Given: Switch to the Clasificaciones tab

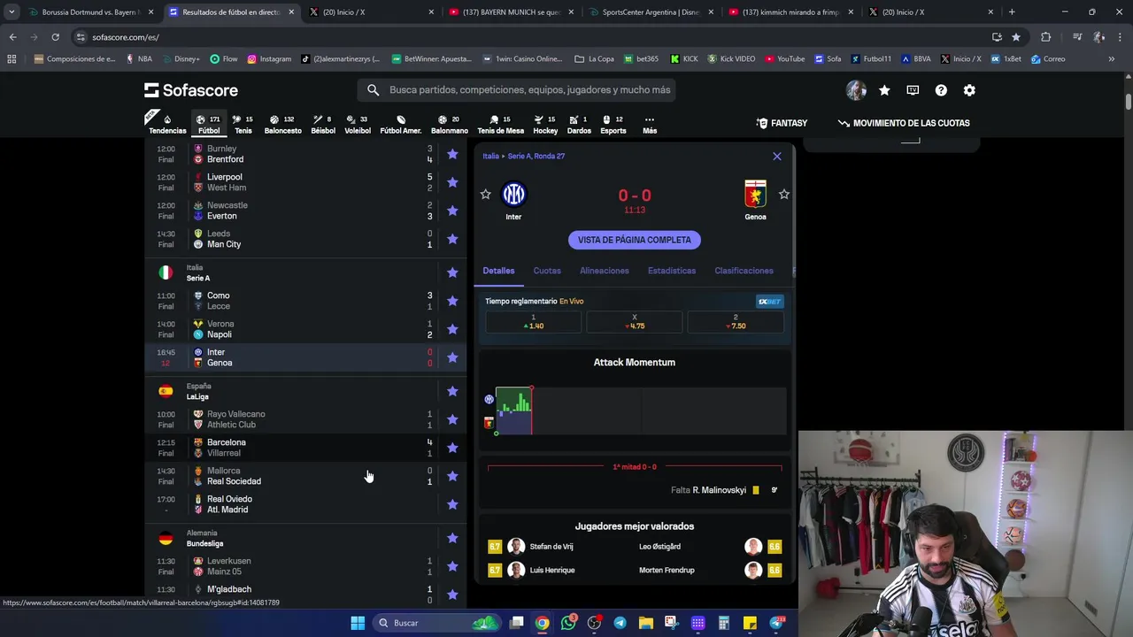Looking at the screenshot, I should [744, 271].
